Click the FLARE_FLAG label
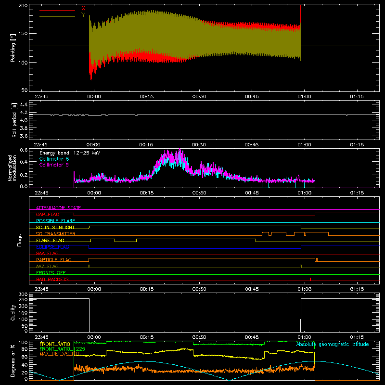This screenshot has height=385, width=385. point(50,240)
